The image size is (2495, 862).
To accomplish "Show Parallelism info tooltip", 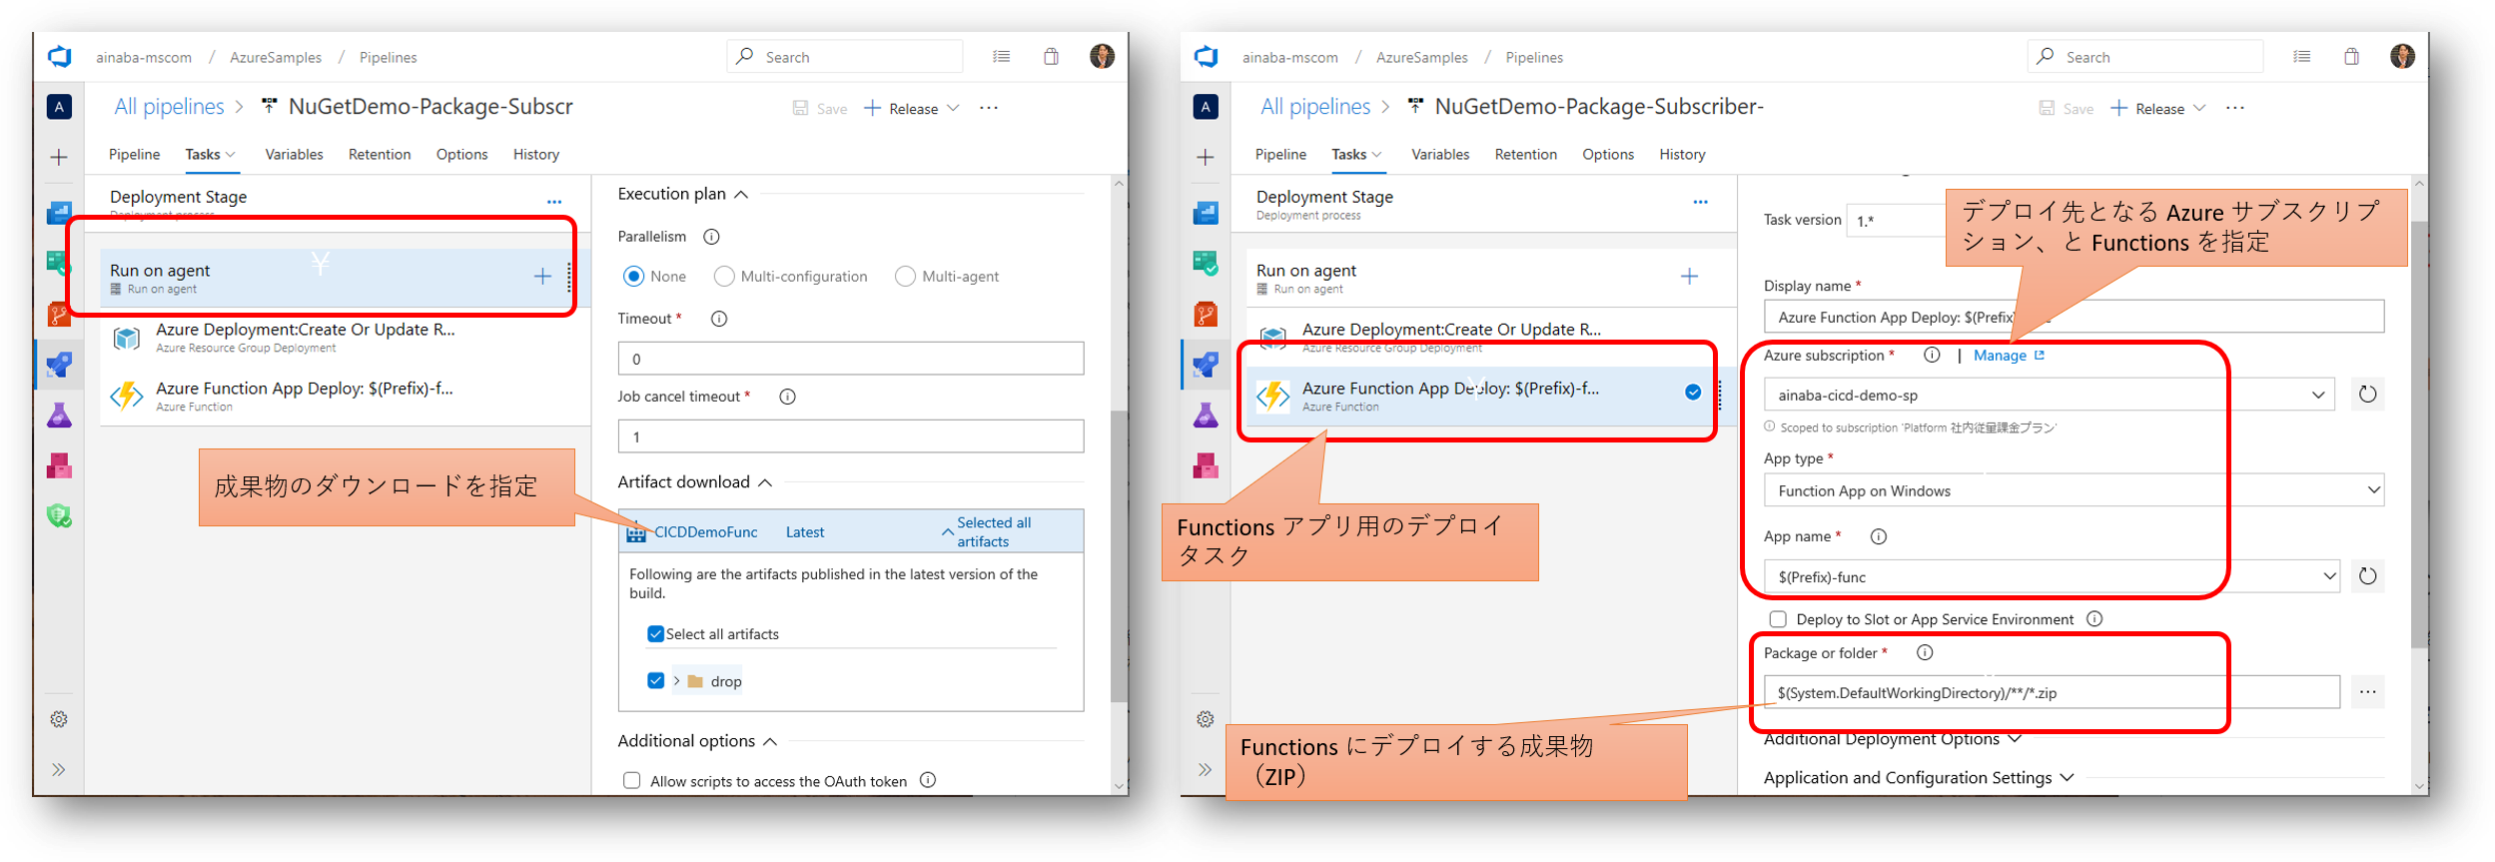I will pos(711,237).
